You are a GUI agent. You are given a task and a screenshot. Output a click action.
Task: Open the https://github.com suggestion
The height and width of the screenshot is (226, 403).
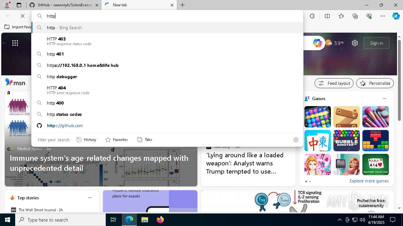[x=167, y=126]
